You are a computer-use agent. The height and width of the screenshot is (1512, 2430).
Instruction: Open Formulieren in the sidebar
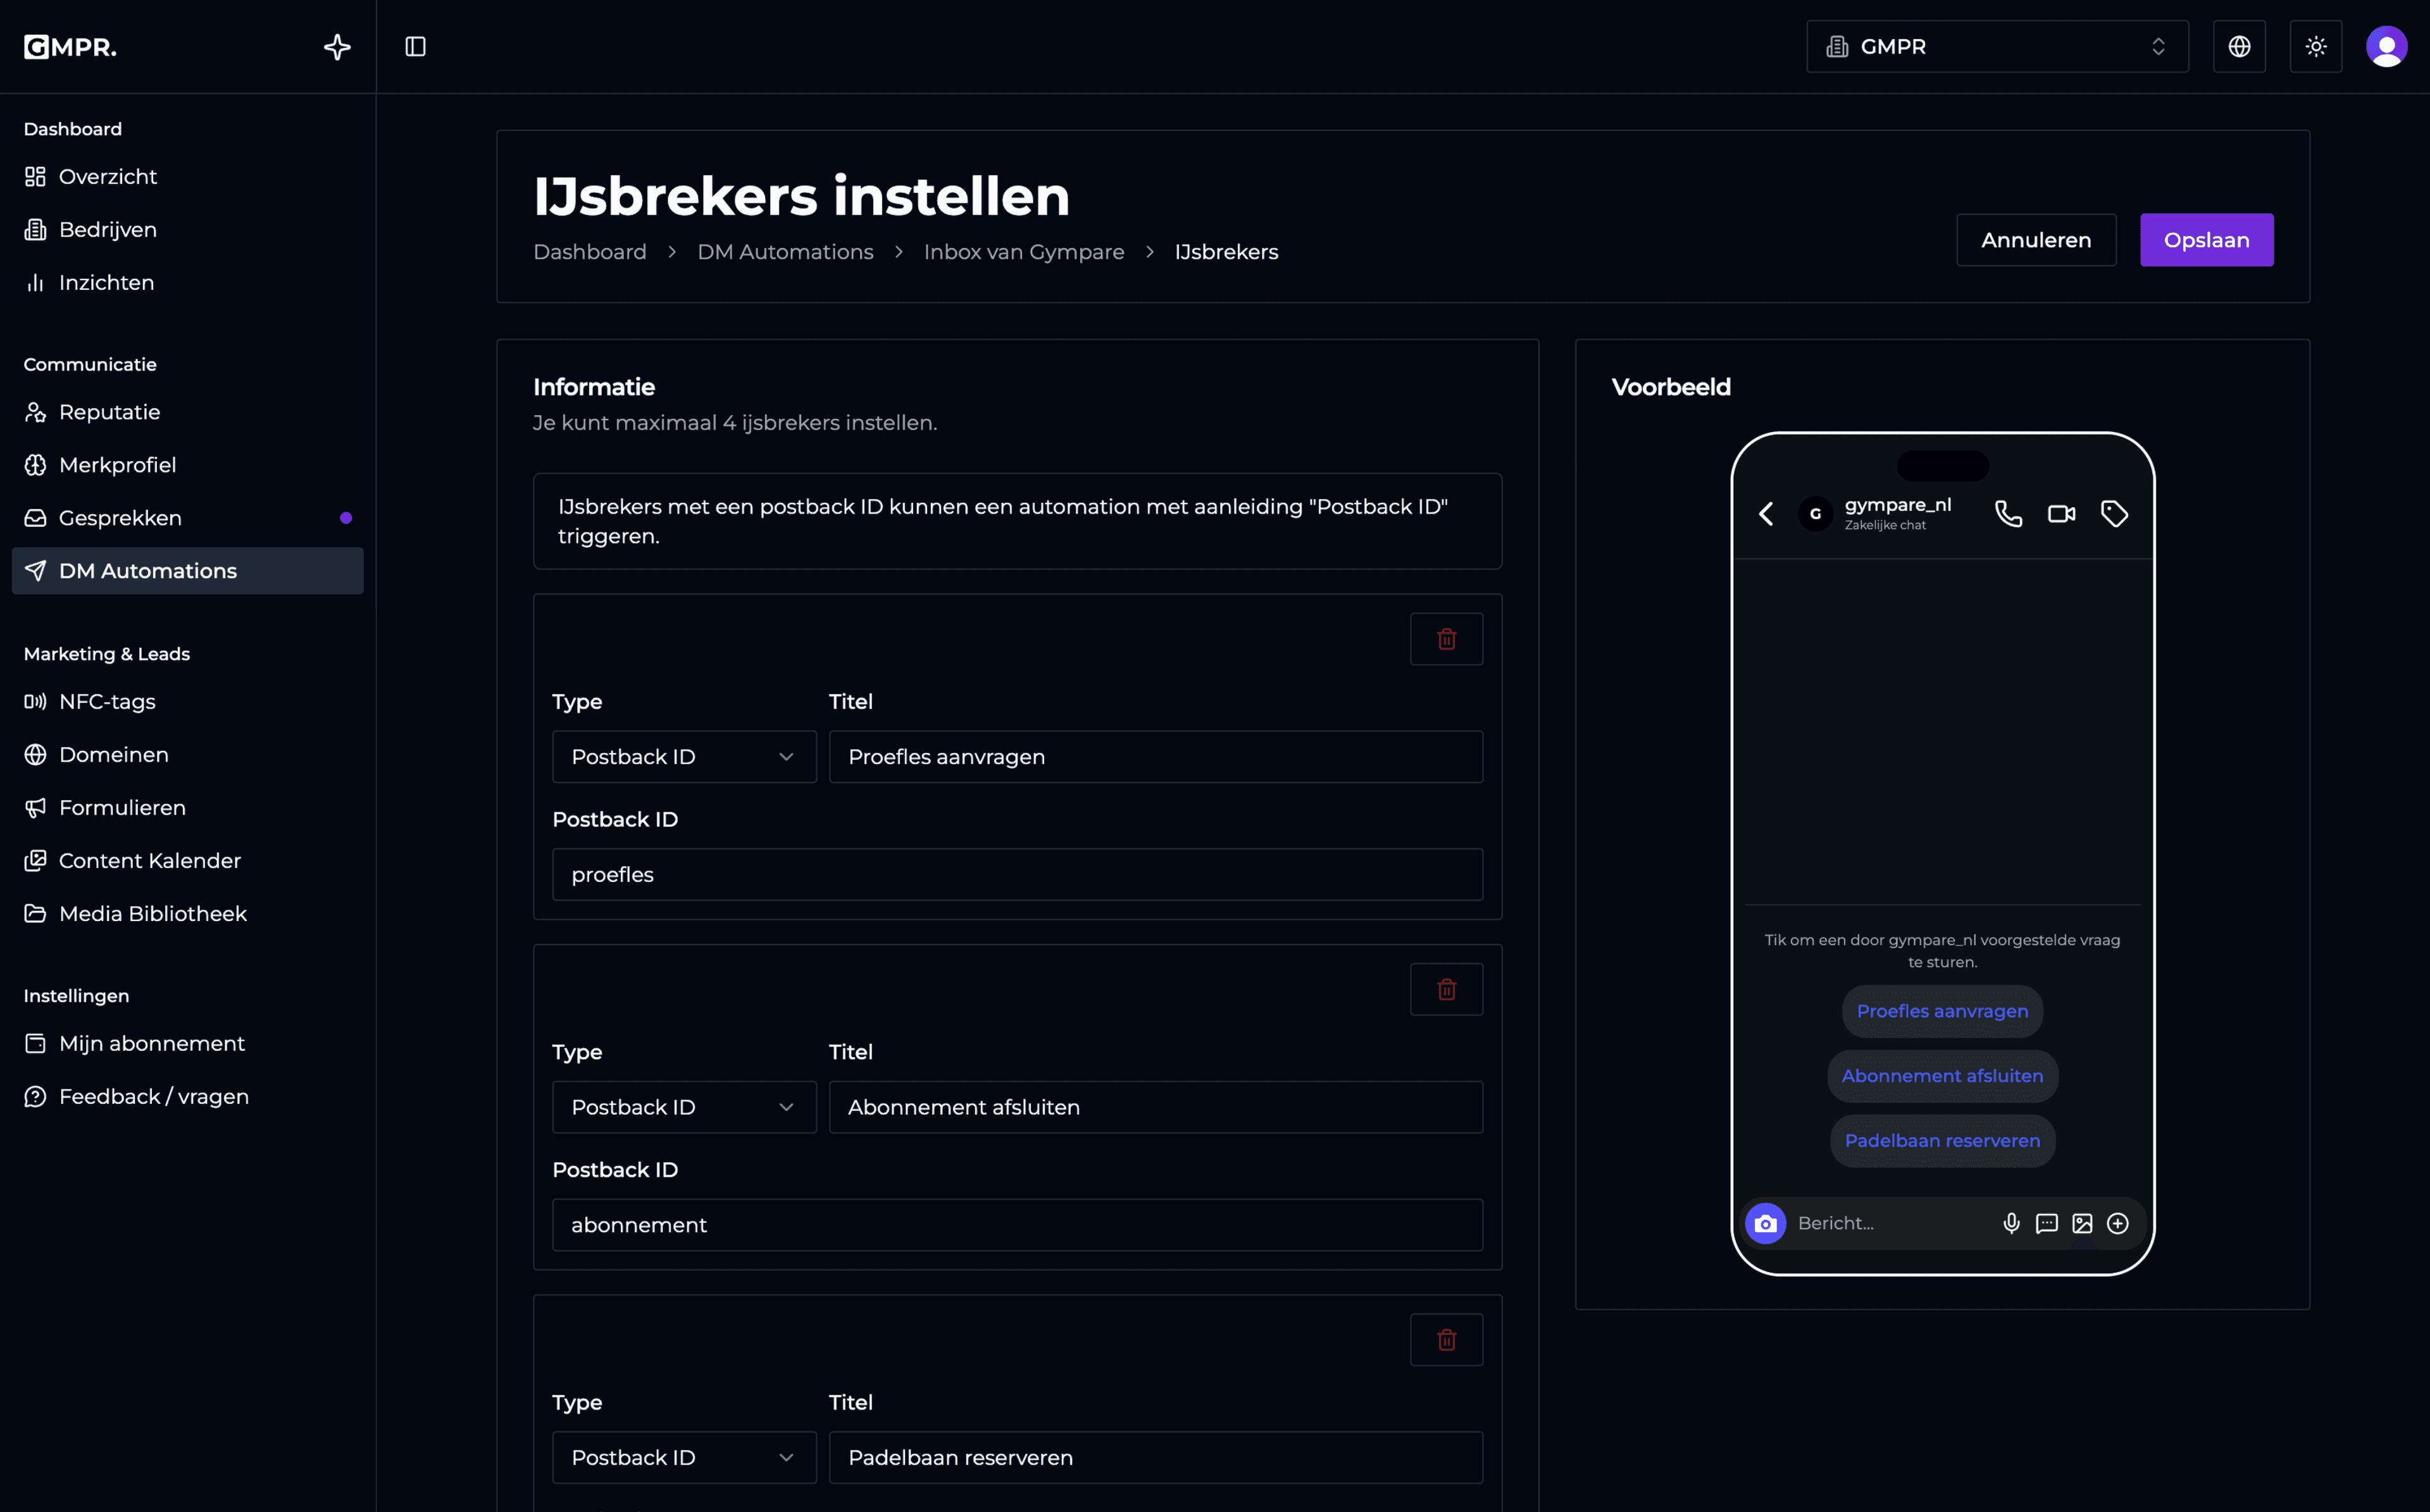point(187,808)
